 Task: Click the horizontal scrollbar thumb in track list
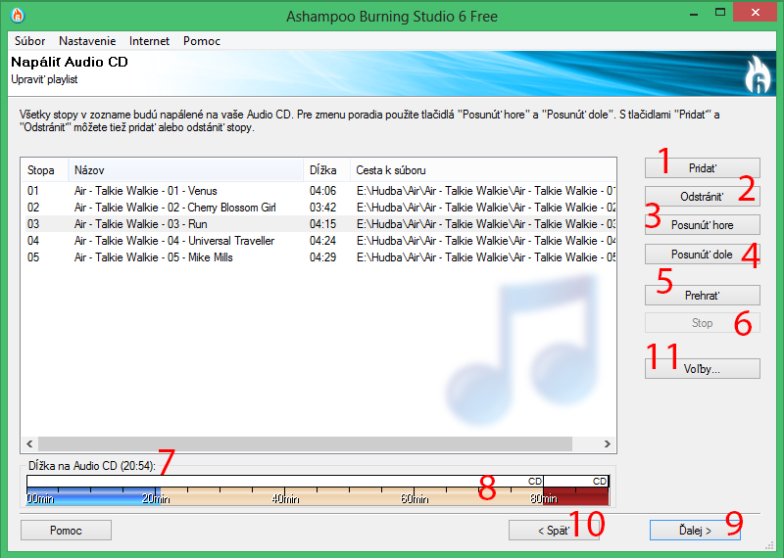pos(305,443)
